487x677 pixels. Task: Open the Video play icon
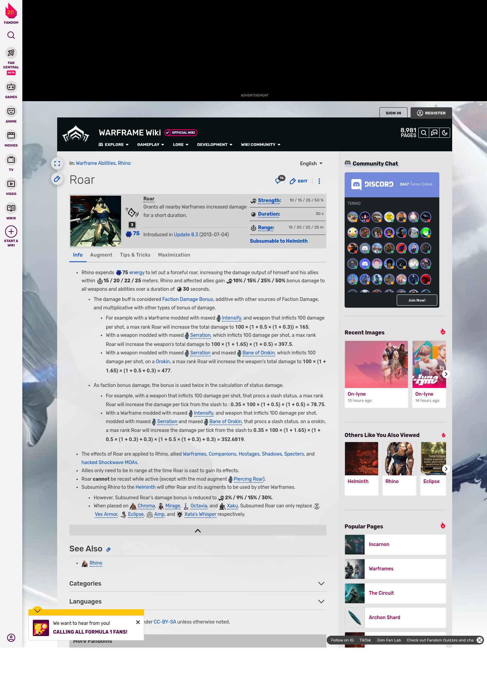click(x=11, y=184)
